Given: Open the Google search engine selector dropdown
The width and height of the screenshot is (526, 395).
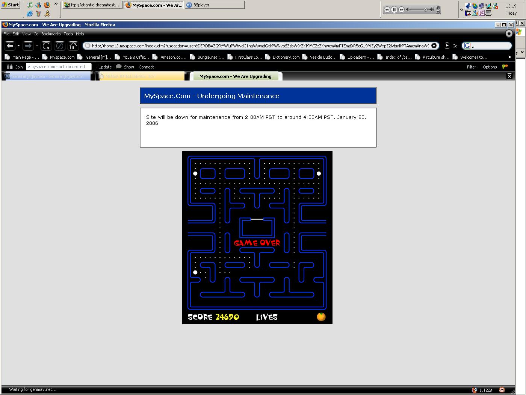Looking at the screenshot, I should (473, 47).
